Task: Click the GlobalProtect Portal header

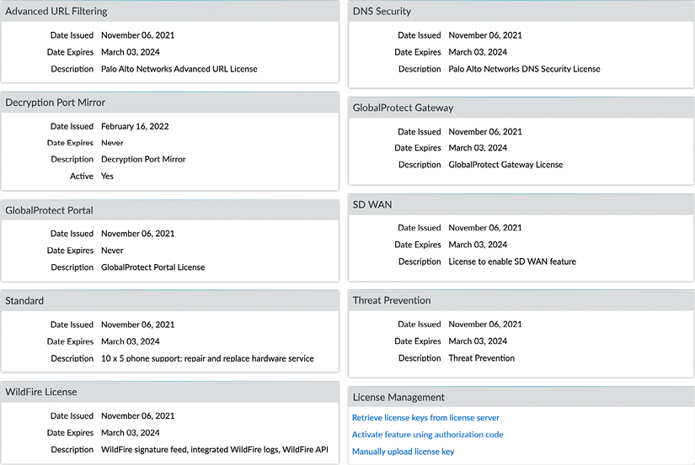Action: [170, 210]
